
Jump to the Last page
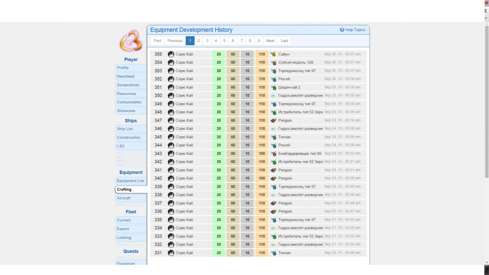click(x=284, y=41)
